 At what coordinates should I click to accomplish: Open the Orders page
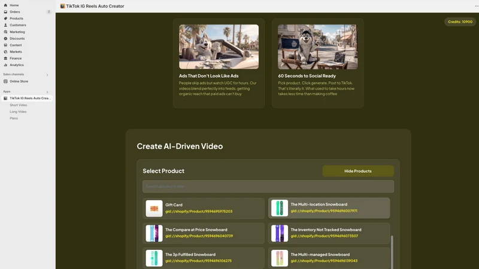point(14,12)
